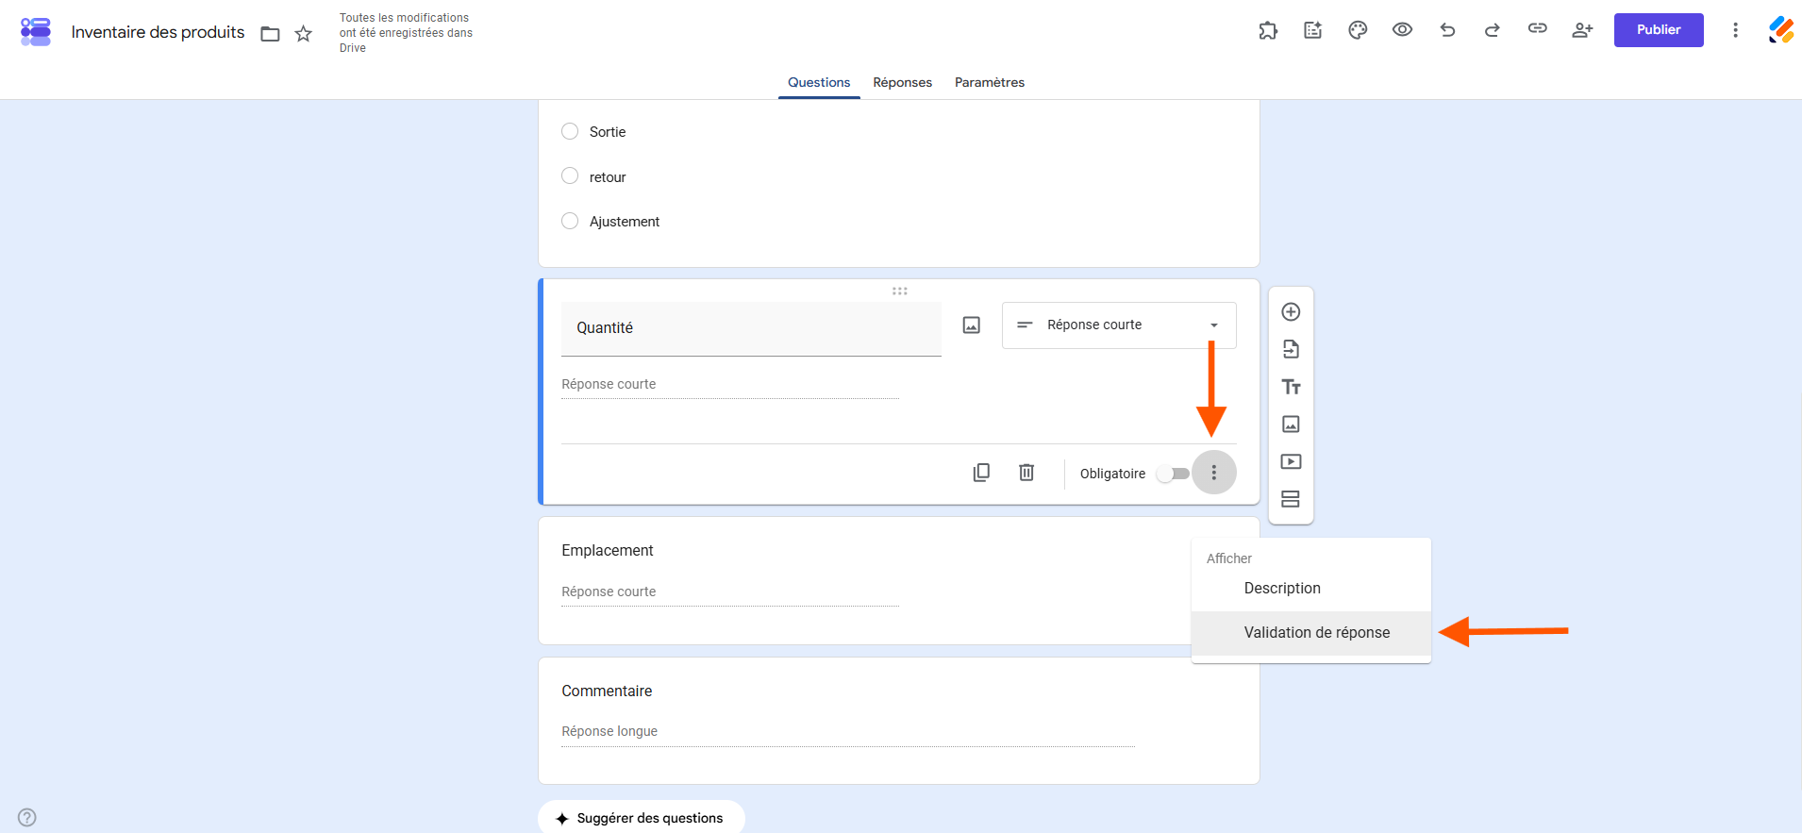The image size is (1802, 833).
Task: Select the Emplacement question card
Action: pos(899,581)
